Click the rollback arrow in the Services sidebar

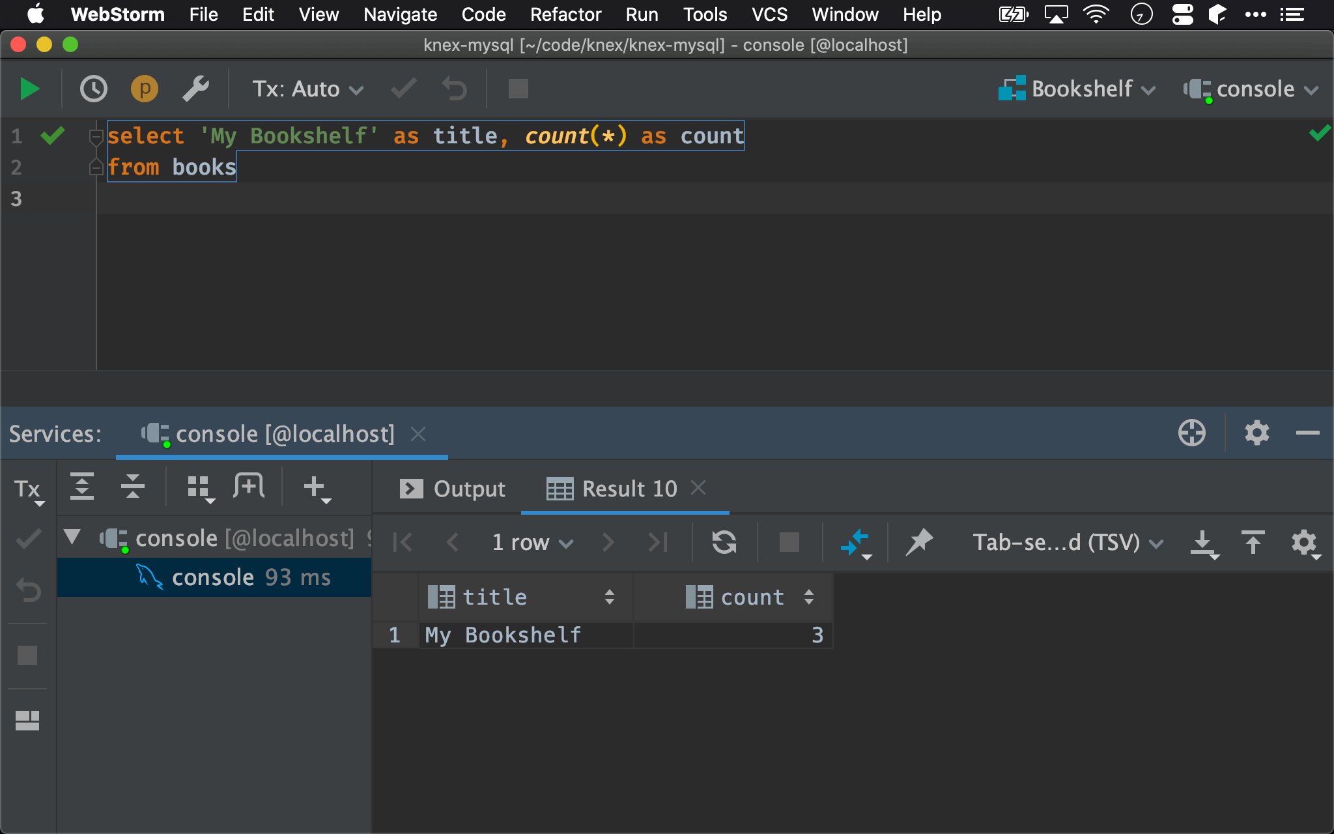pos(29,590)
